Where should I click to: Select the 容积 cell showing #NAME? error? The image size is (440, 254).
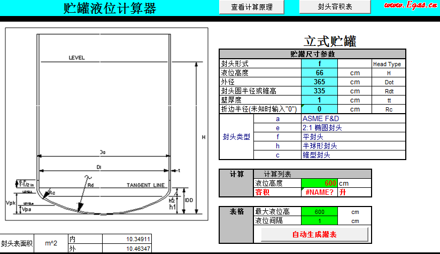click(x=319, y=192)
